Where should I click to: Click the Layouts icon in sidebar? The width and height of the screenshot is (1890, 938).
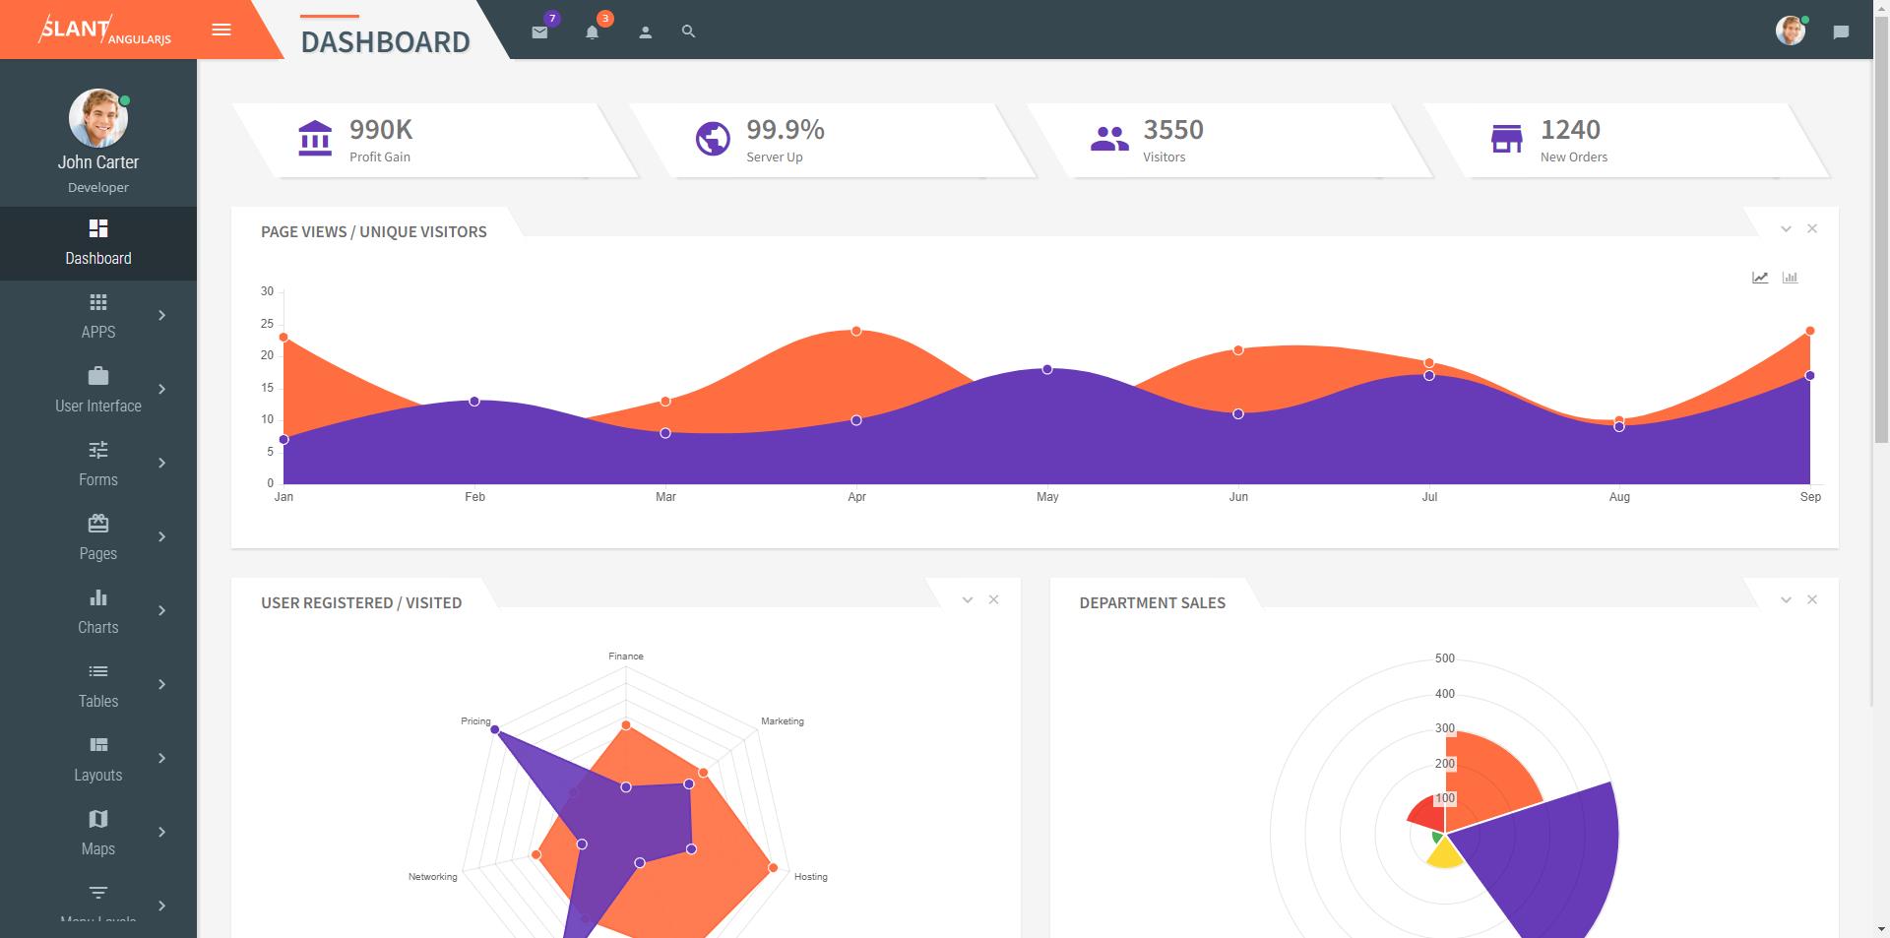98,745
